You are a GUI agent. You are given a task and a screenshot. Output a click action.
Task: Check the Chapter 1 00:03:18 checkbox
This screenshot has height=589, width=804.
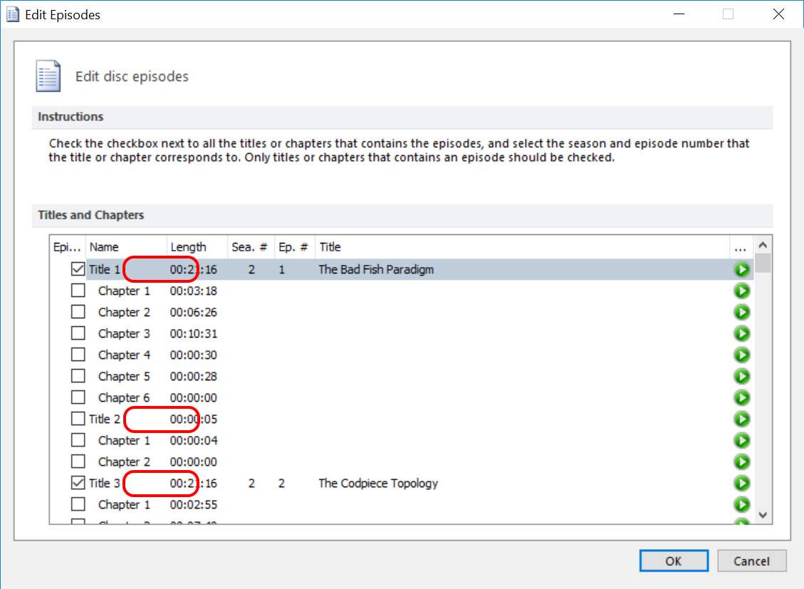coord(78,291)
